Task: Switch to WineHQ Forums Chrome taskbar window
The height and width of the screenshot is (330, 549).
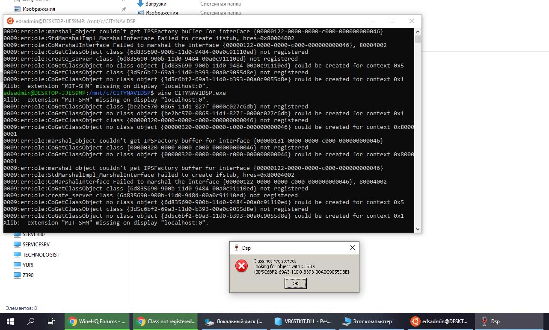Action: [98, 321]
